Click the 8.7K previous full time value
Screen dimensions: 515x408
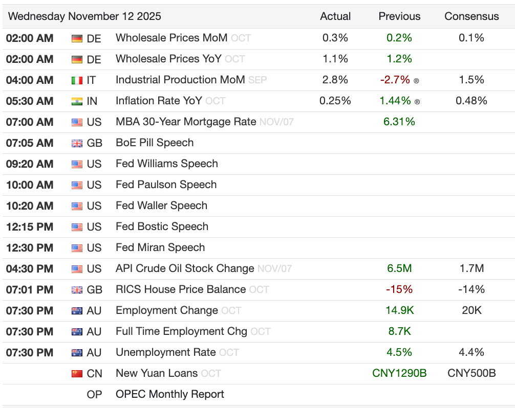[x=399, y=332]
